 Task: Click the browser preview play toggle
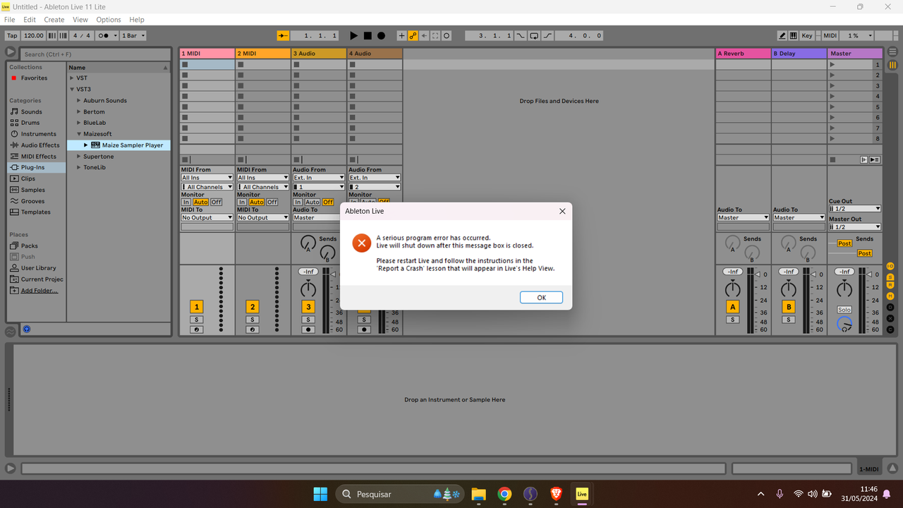pos(27,329)
